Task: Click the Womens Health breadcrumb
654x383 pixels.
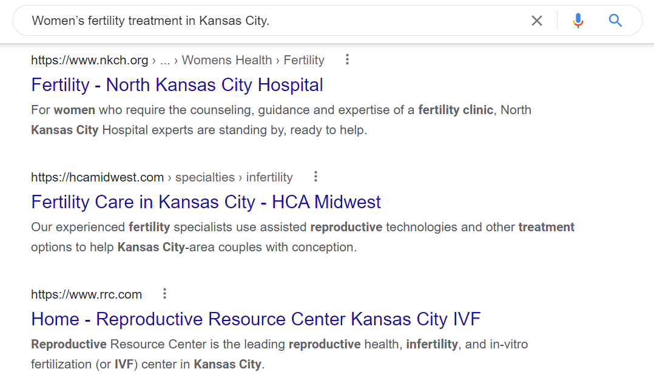Action: point(227,59)
